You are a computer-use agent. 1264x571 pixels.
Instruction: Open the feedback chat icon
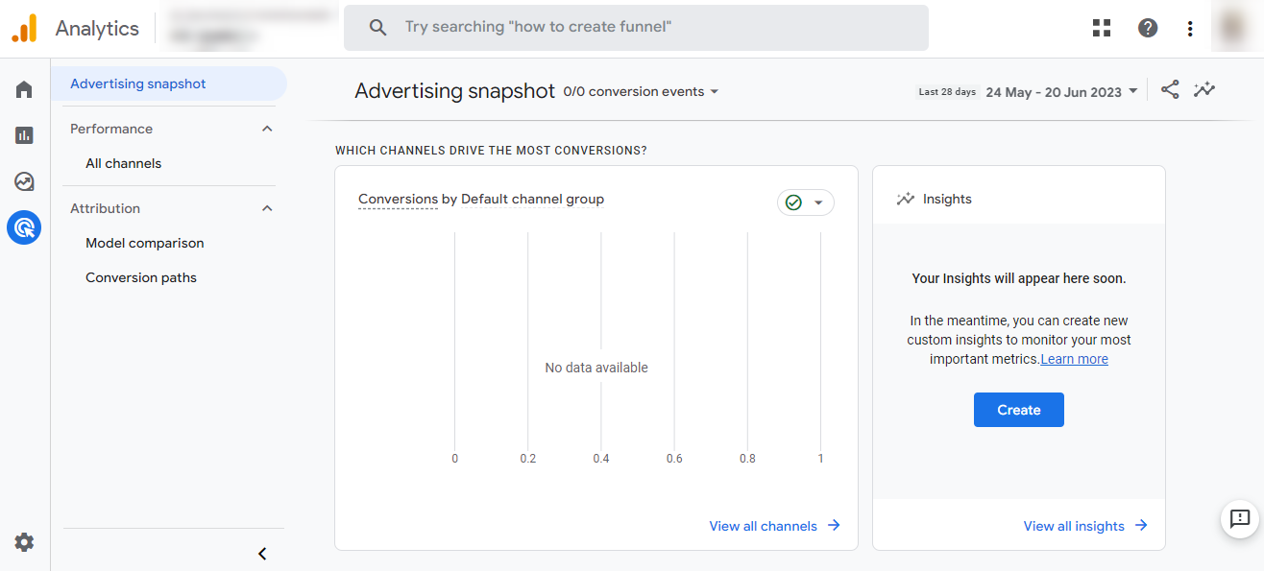(1240, 519)
